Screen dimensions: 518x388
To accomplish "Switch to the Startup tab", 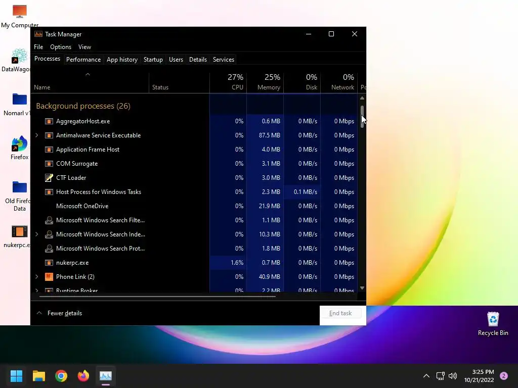I will click(x=153, y=60).
